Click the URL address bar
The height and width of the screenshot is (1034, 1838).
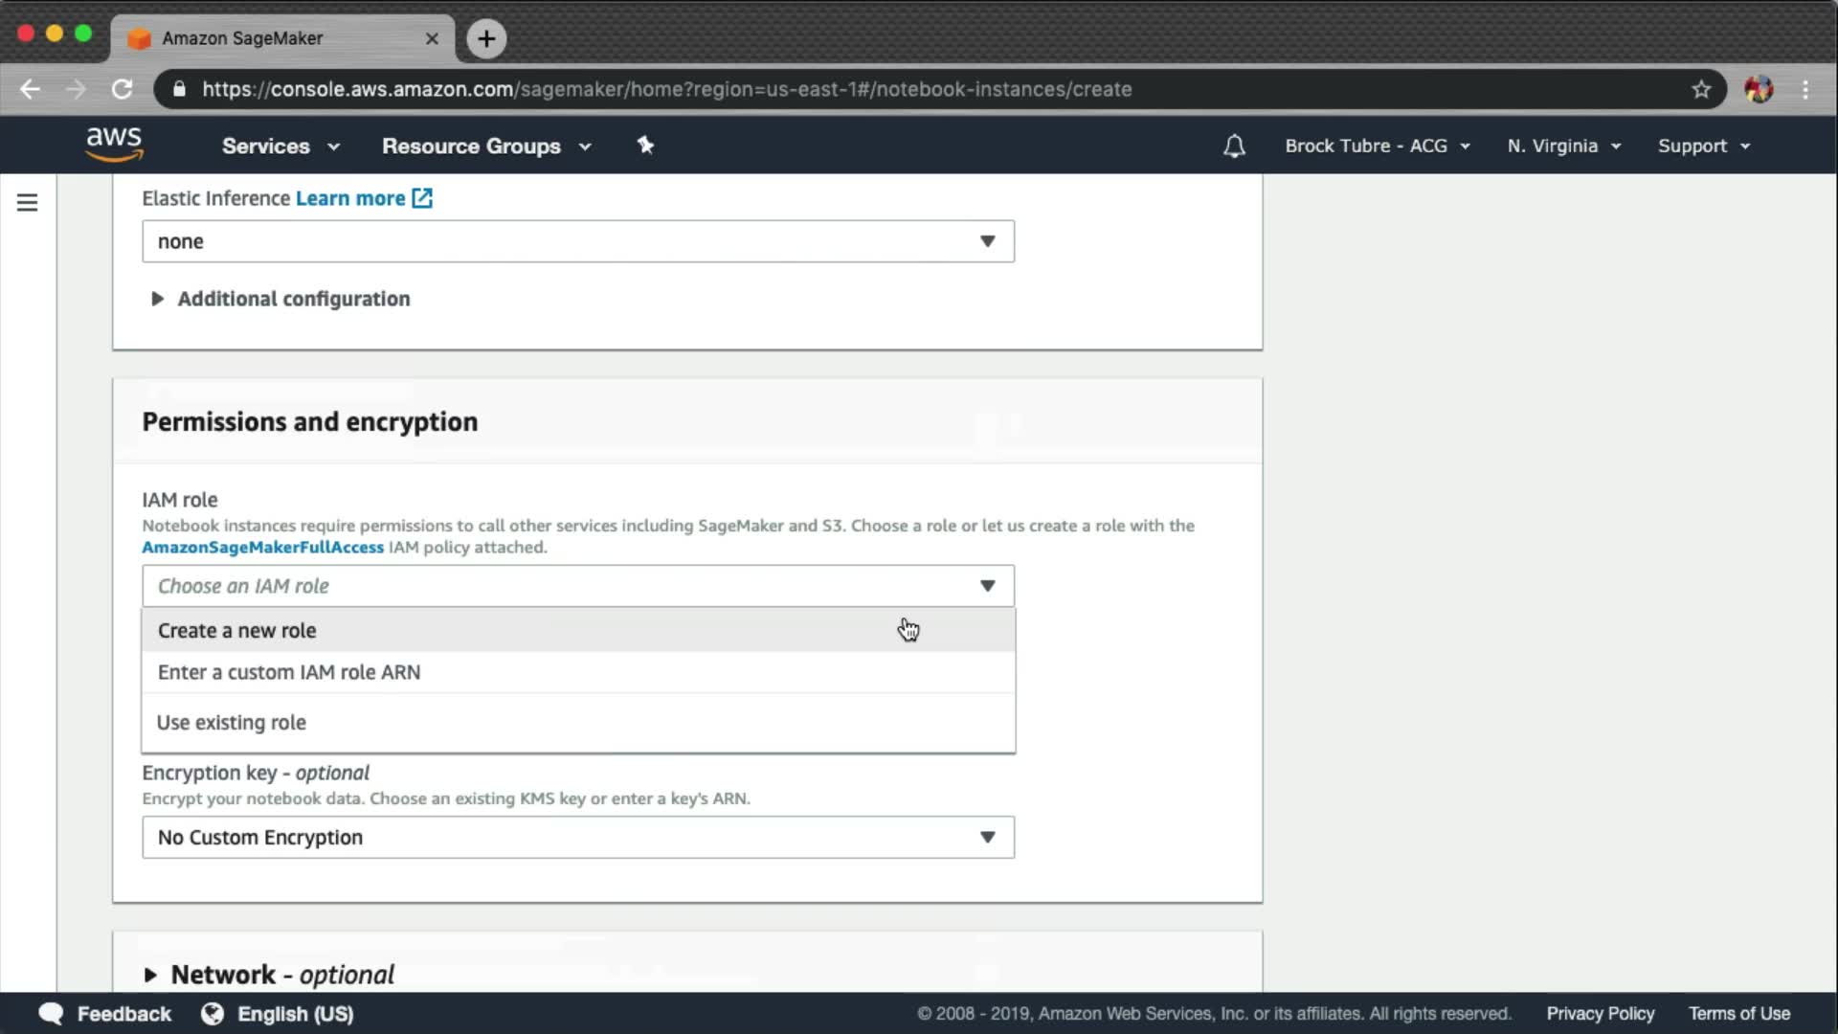665,89
